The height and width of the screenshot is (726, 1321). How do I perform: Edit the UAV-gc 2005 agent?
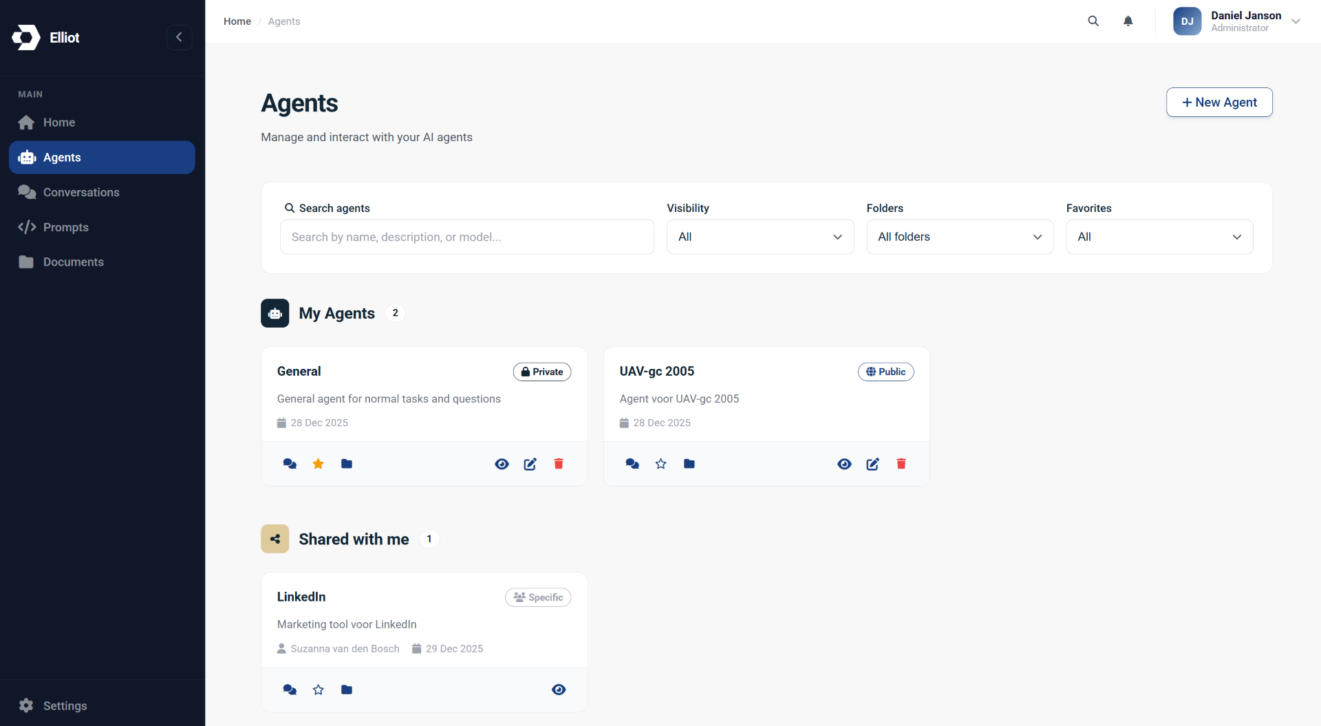pos(872,464)
